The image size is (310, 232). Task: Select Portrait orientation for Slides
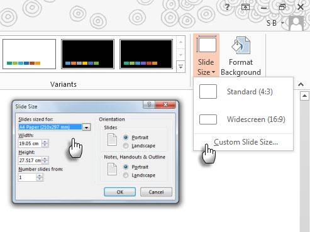coord(136,138)
